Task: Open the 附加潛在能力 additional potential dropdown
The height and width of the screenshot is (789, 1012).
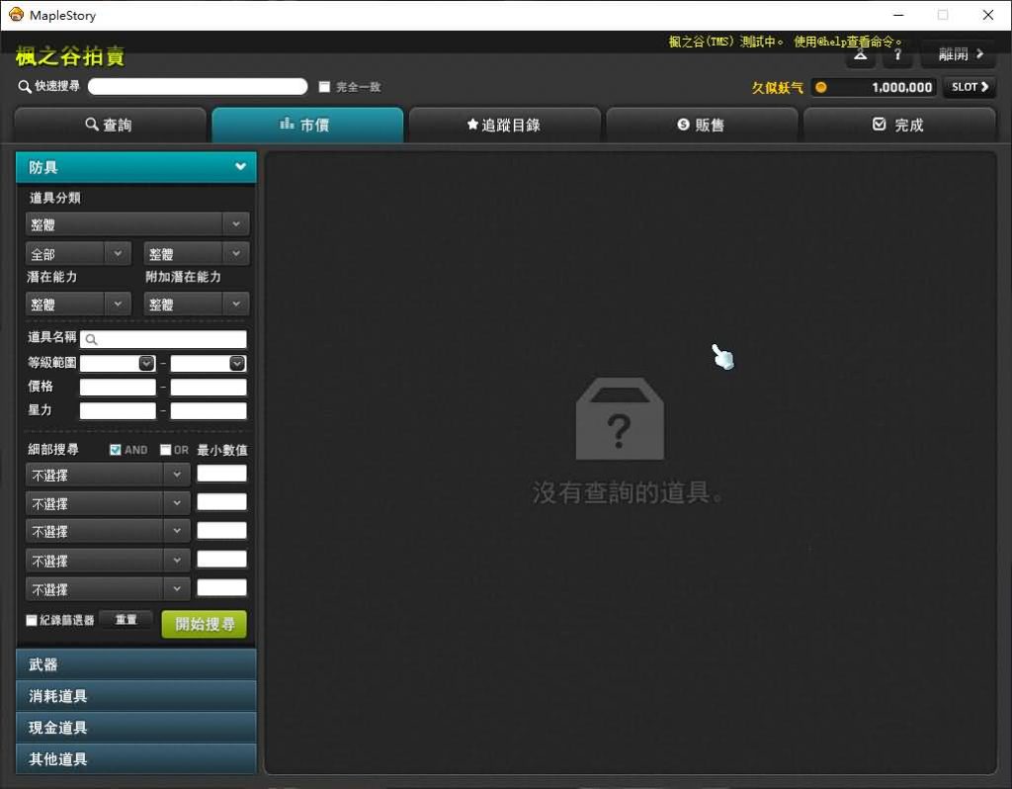Action: pos(197,305)
